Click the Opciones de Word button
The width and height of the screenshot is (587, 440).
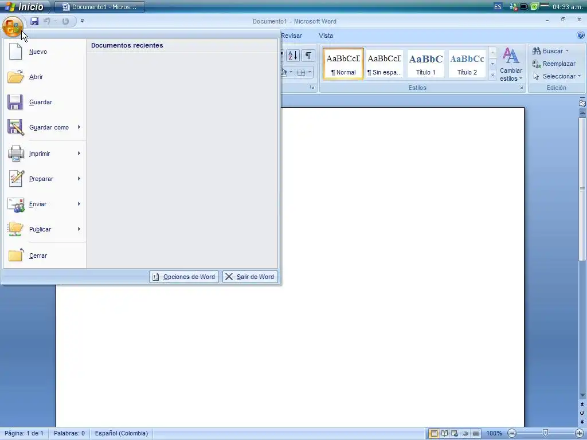coord(184,277)
